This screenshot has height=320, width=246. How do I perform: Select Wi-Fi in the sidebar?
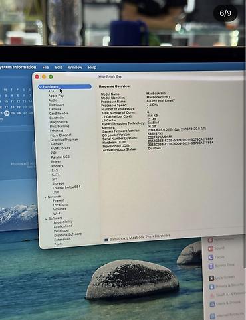pyautogui.click(x=57, y=214)
